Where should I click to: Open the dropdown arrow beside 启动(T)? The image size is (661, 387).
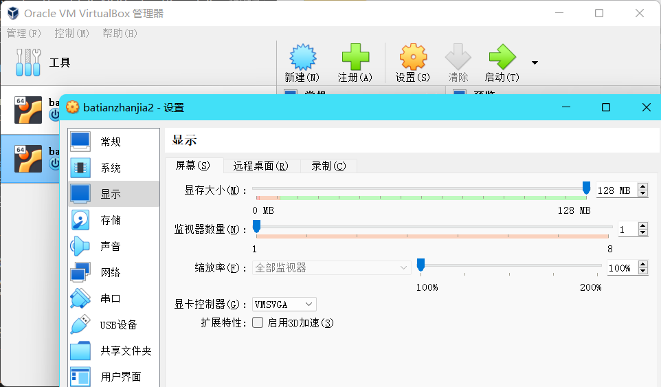click(x=535, y=63)
